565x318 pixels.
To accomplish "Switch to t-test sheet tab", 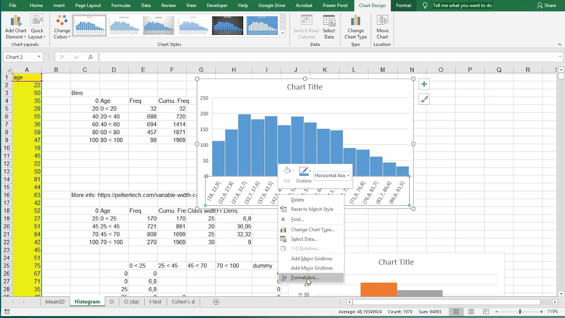I will coord(155,302).
